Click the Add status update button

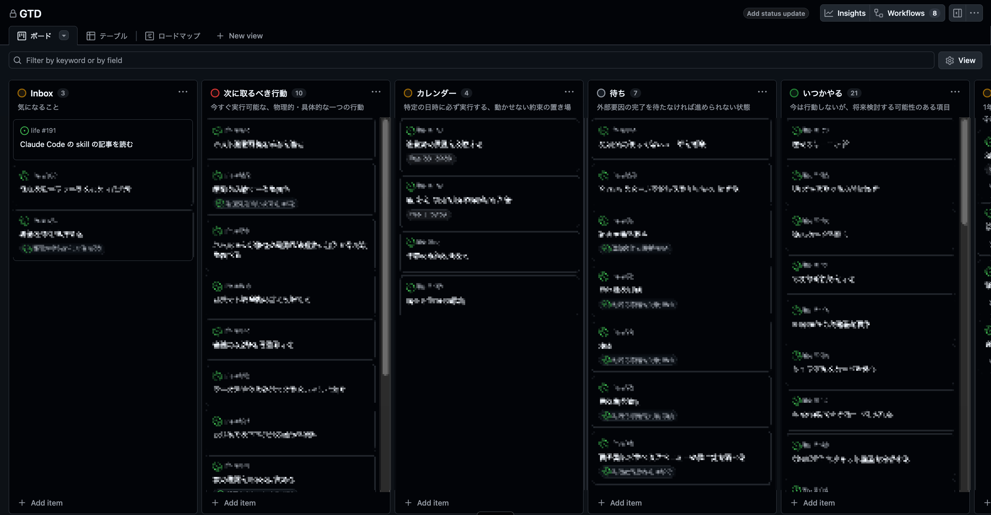[x=776, y=13]
